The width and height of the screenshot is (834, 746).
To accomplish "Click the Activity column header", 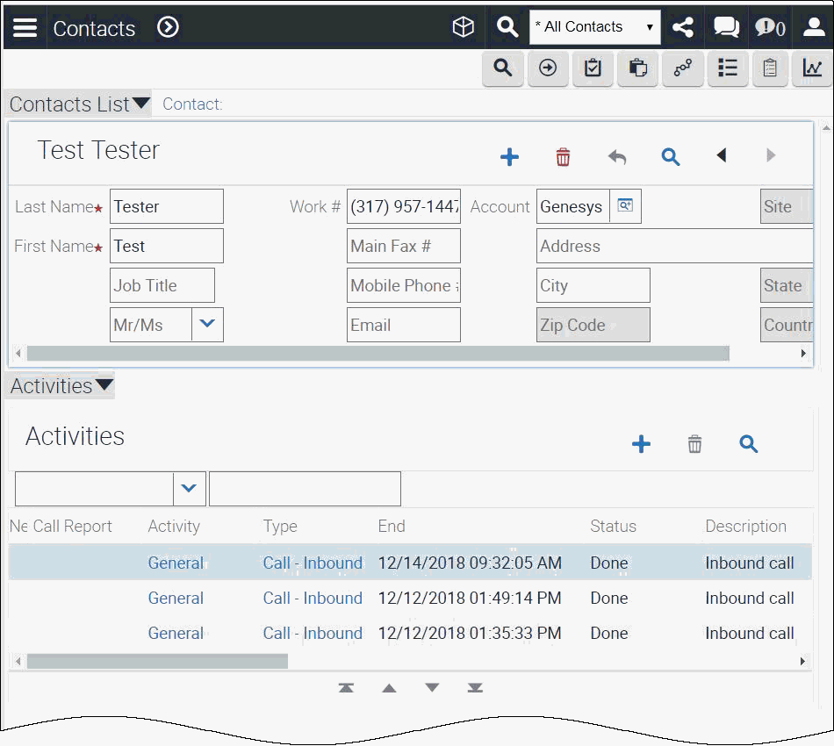I will (174, 526).
